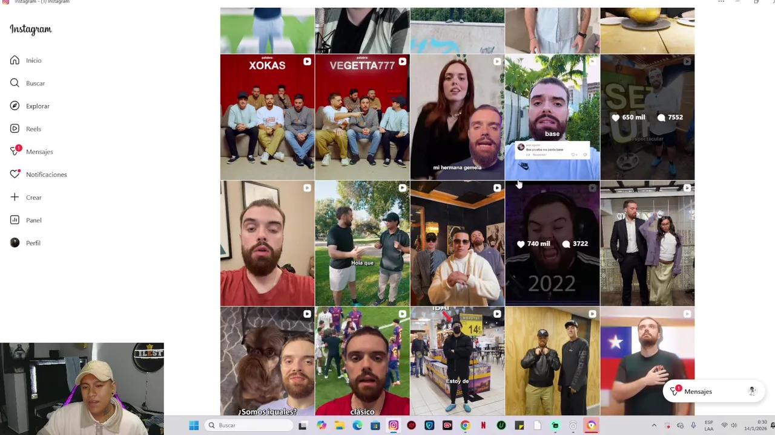Open Google Chrome from taskbar
The width and height of the screenshot is (775, 435).
click(465, 425)
